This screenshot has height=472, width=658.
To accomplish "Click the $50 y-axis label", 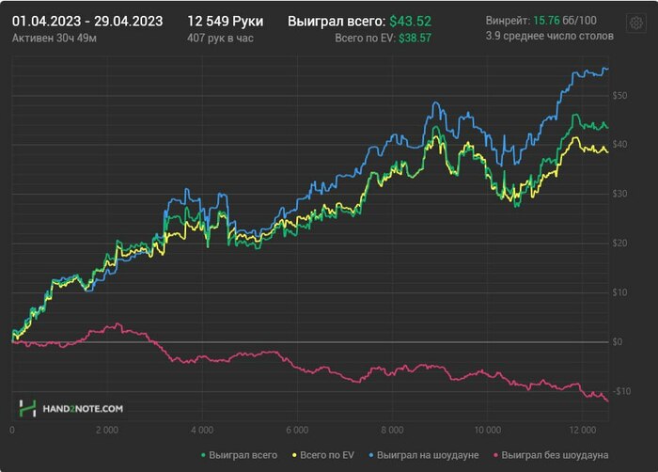I will tap(619, 96).
